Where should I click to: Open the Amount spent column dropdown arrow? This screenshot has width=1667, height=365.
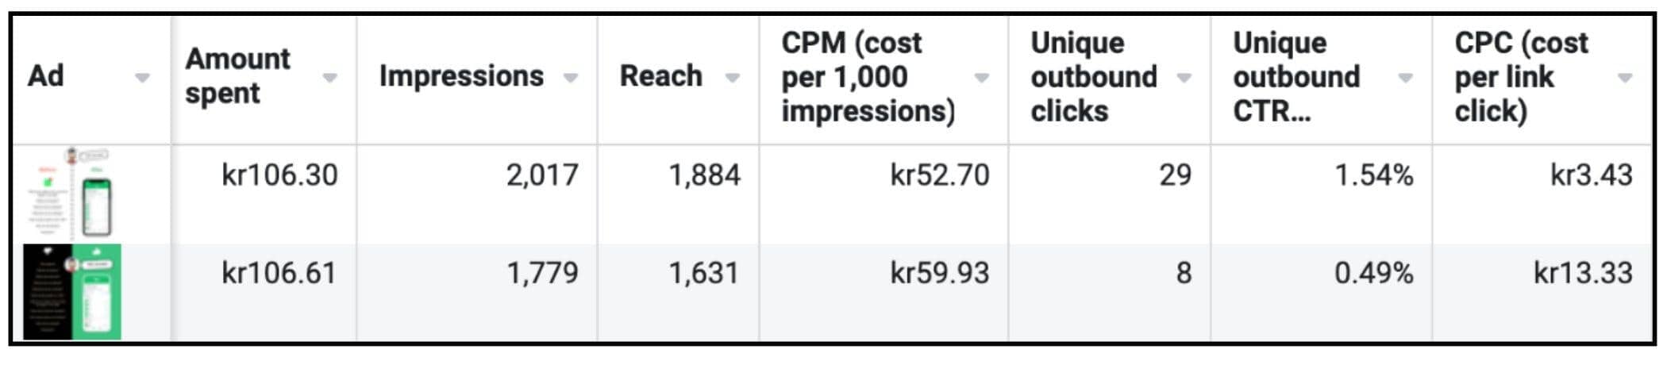329,78
